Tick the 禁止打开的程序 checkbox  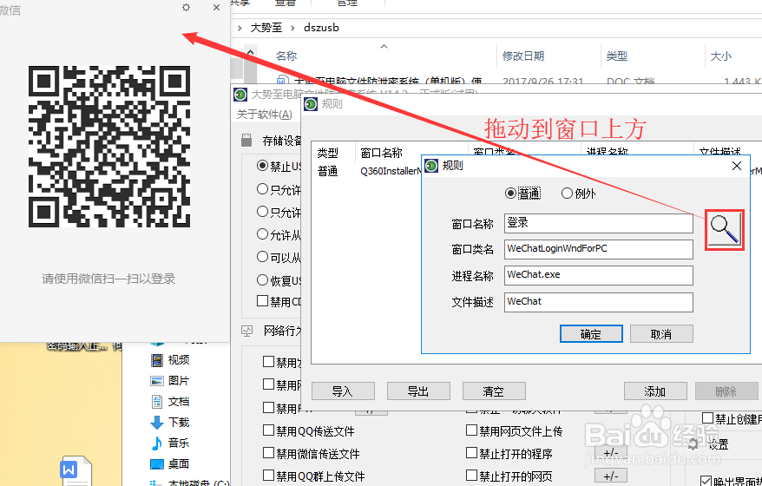pyautogui.click(x=471, y=453)
